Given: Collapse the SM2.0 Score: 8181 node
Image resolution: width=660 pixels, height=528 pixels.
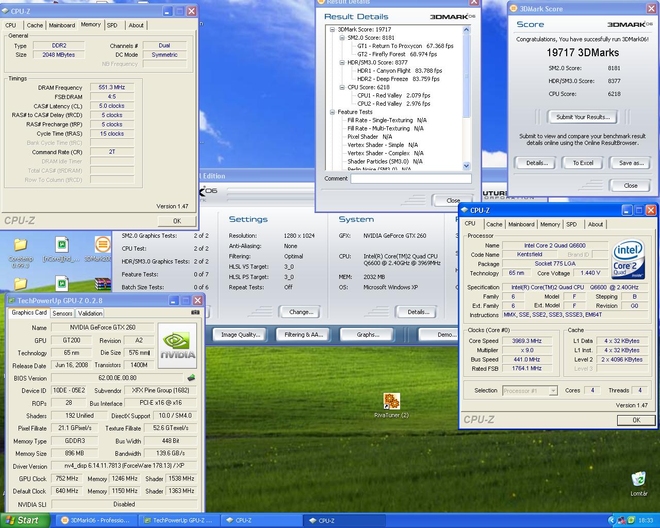Looking at the screenshot, I should [x=342, y=38].
